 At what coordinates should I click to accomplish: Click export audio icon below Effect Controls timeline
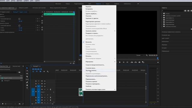(x=73, y=63)
